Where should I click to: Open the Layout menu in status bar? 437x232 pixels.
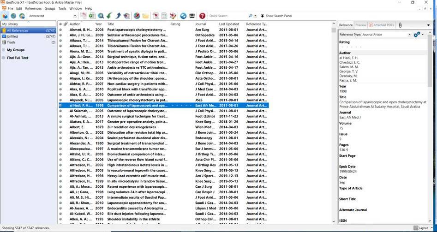tap(423, 228)
